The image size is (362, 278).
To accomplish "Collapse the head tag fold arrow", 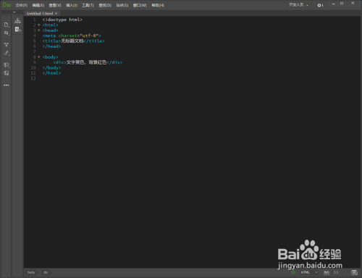I will coord(39,30).
